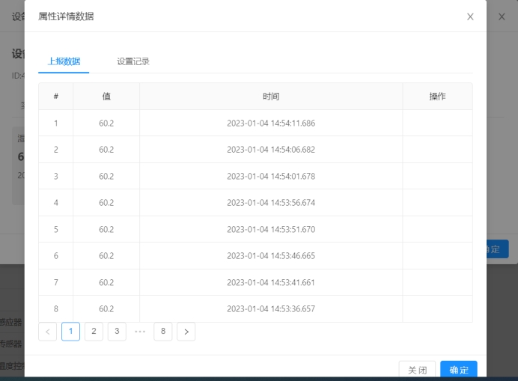518x381 pixels.
Task: Select the 上报数据 tab
Action: click(64, 61)
